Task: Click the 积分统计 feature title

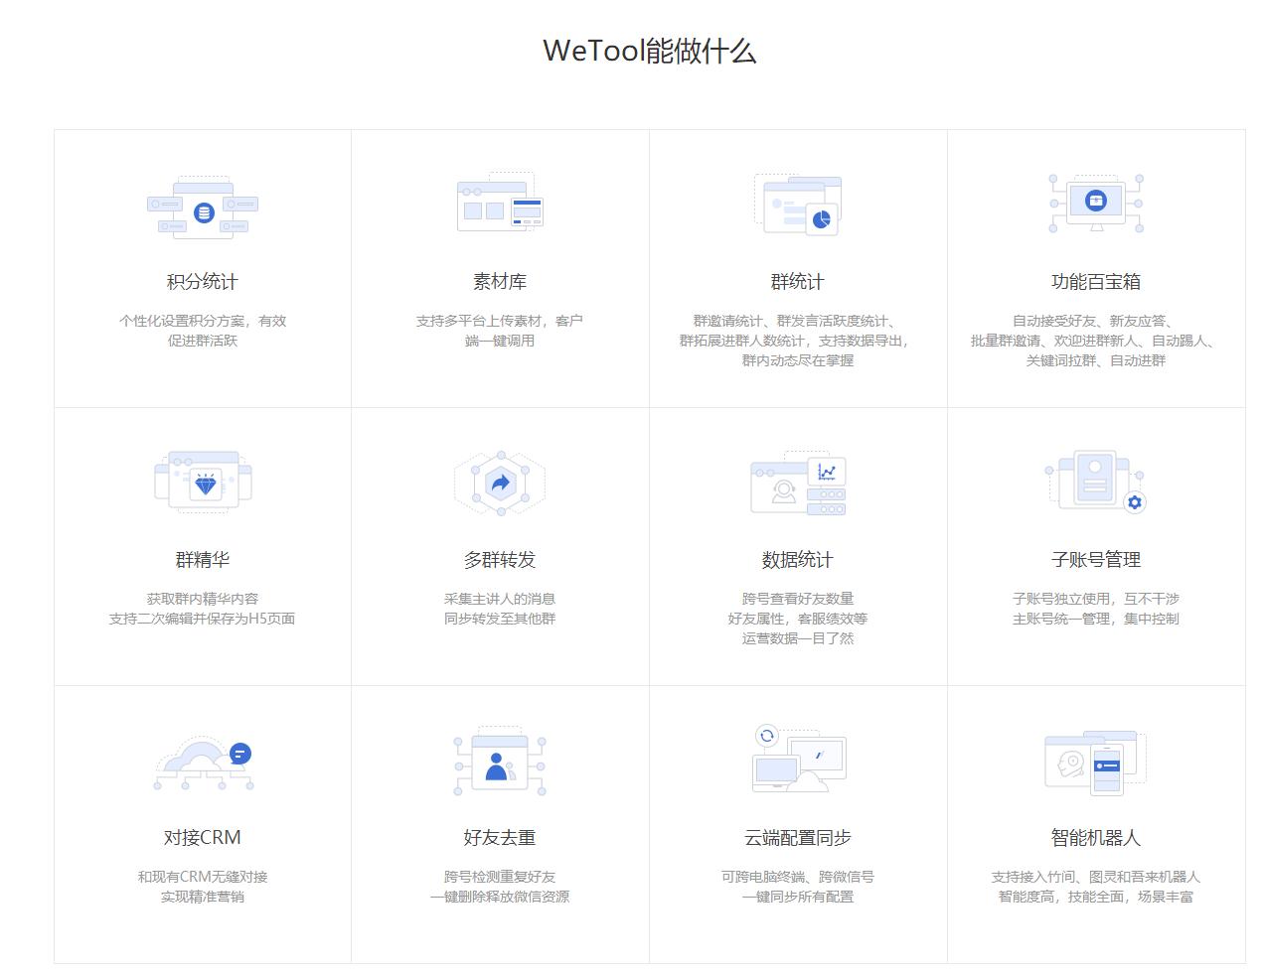Action: point(202,282)
